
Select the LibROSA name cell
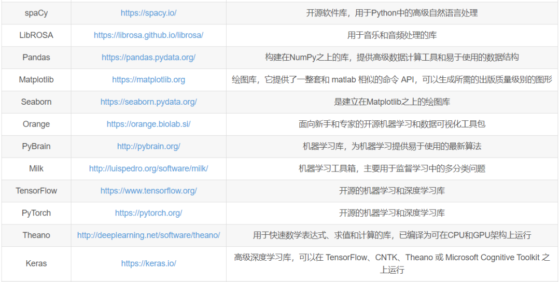click(x=36, y=35)
